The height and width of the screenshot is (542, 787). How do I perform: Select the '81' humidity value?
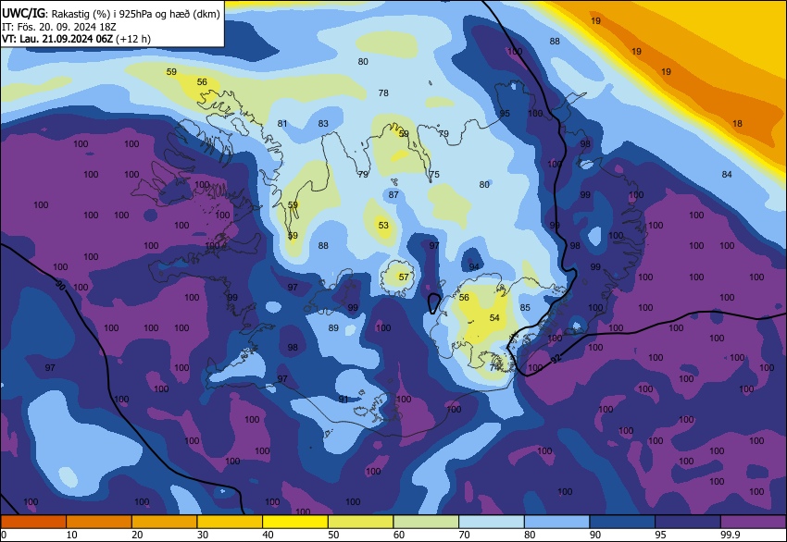pos(282,123)
